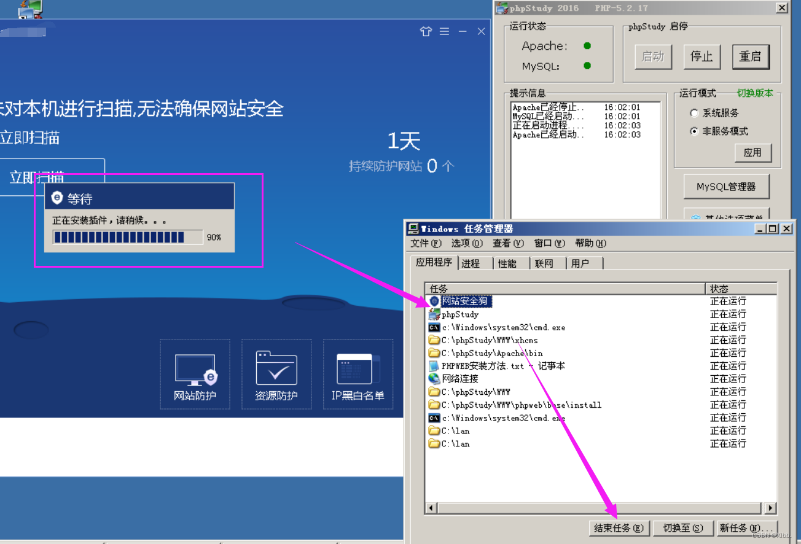This screenshot has height=544, width=801.
Task: Click the 任务 column header
Action: tap(565, 289)
